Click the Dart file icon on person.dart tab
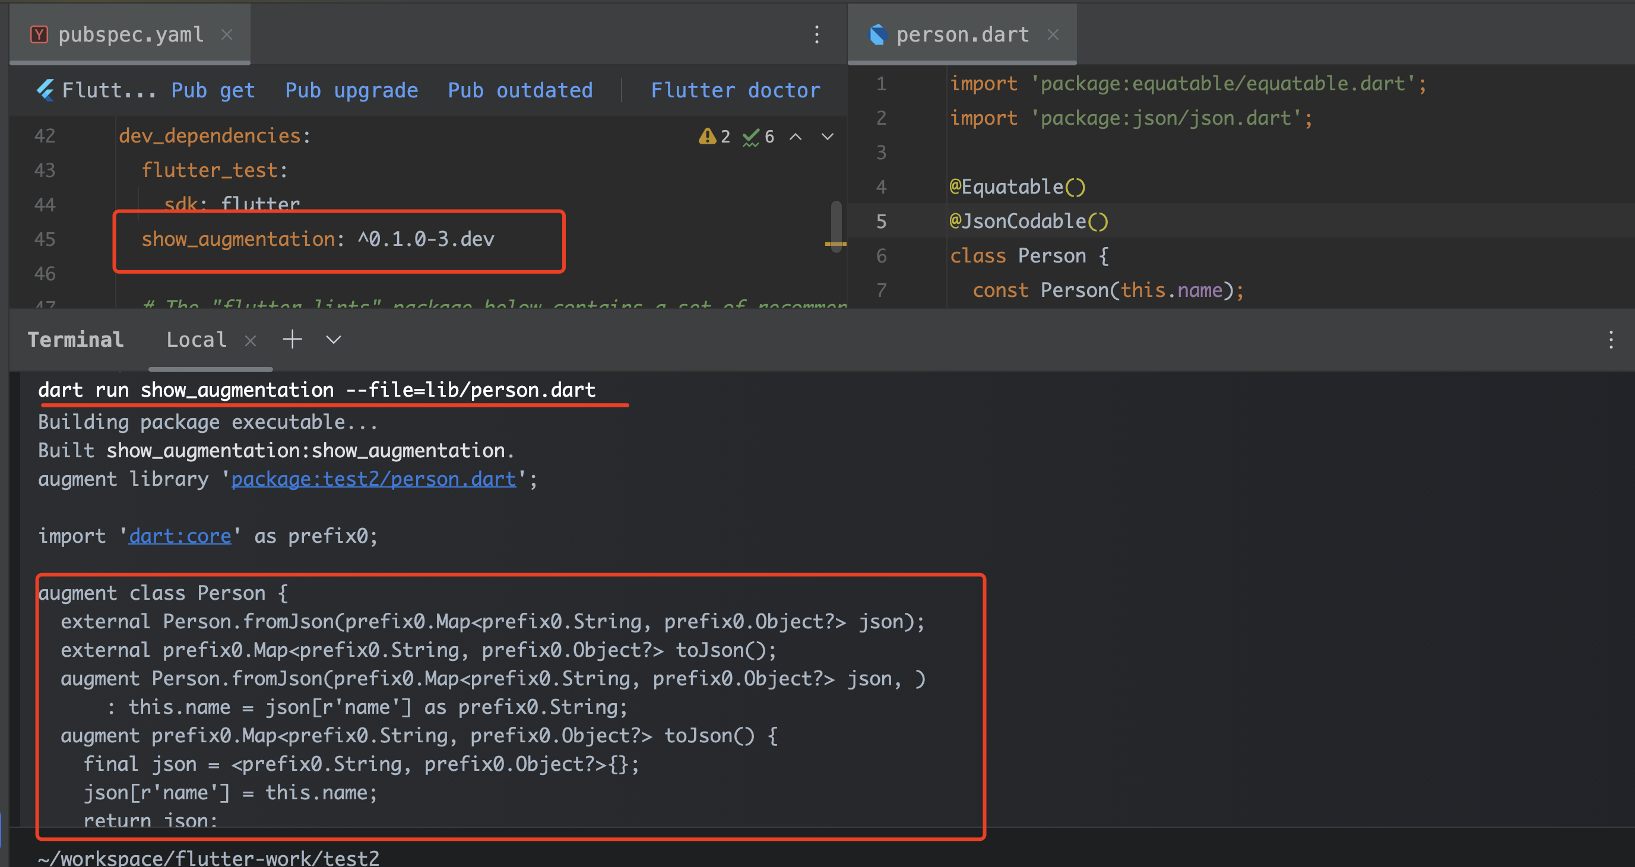Viewport: 1635px width, 867px height. point(877,34)
